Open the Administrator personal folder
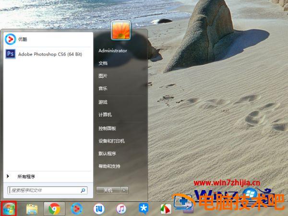Viewport: 288px width, 216px height. click(113, 50)
